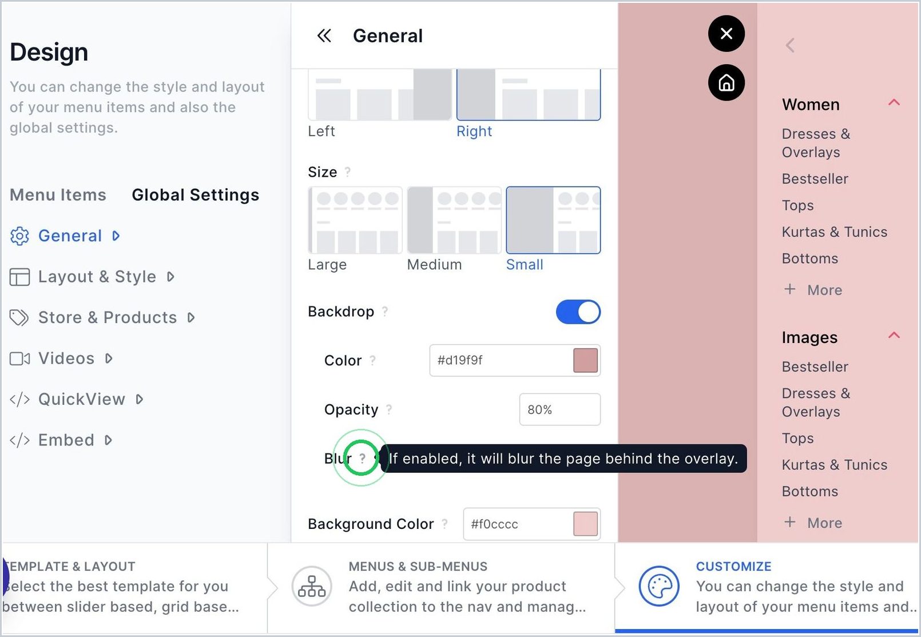The width and height of the screenshot is (921, 637).
Task: Choose the Large size layout
Action: [355, 229]
